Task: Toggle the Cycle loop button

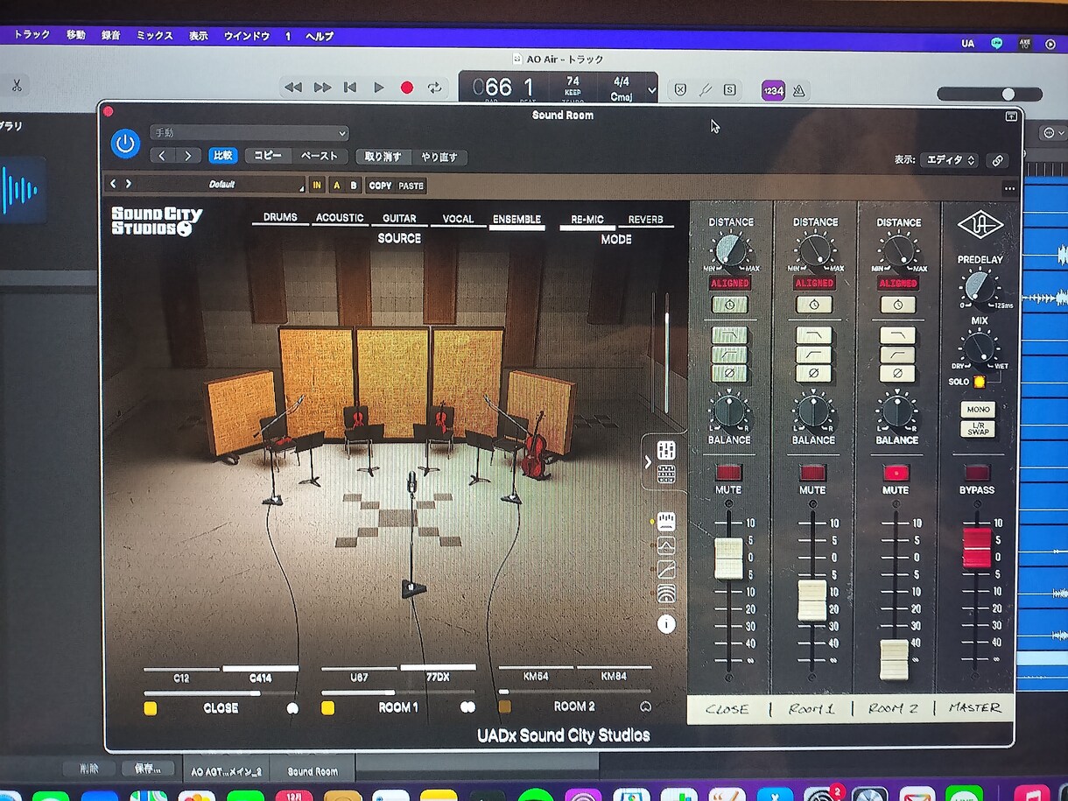Action: 434,88
